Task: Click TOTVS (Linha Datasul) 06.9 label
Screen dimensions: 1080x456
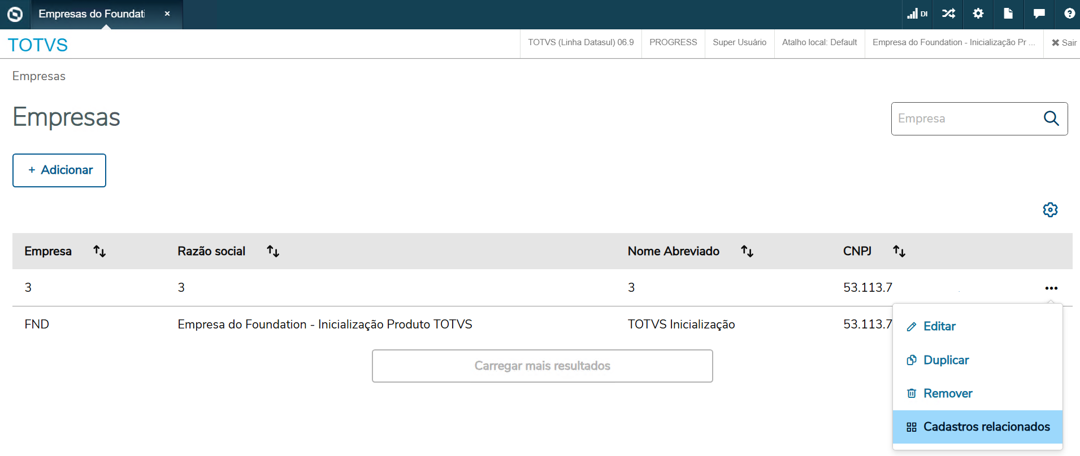Action: (x=581, y=42)
